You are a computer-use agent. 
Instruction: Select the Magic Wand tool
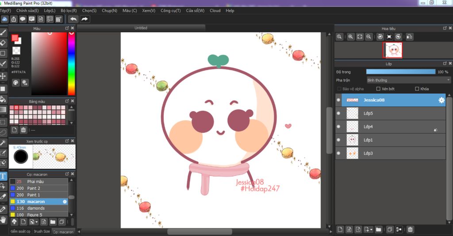tap(3, 142)
